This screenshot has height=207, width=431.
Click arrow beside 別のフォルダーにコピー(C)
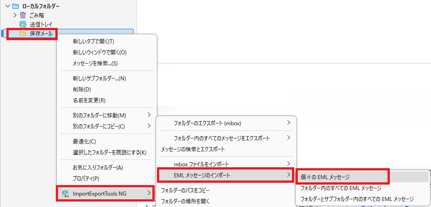click(x=149, y=126)
